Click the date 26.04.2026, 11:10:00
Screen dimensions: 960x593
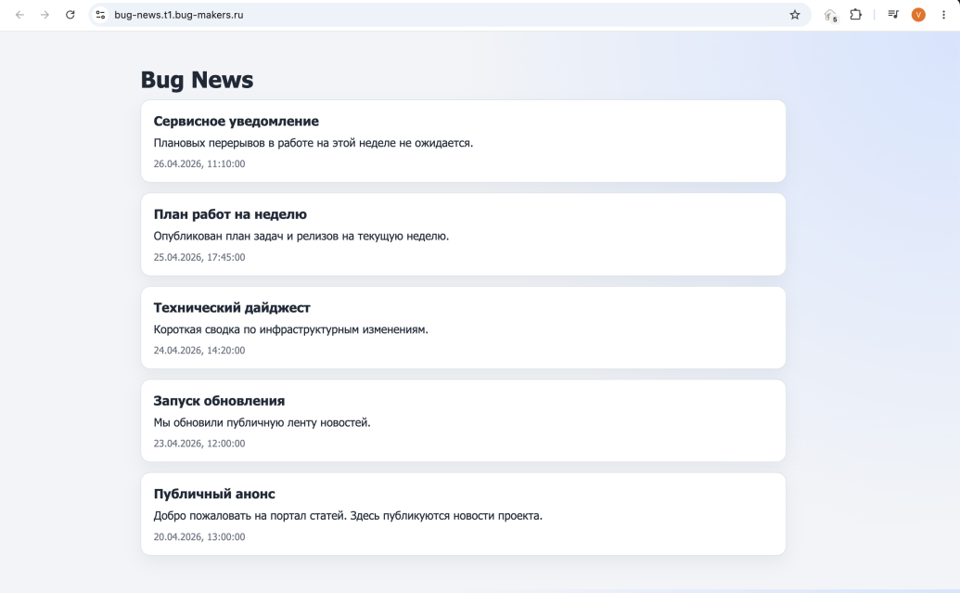[x=199, y=163]
